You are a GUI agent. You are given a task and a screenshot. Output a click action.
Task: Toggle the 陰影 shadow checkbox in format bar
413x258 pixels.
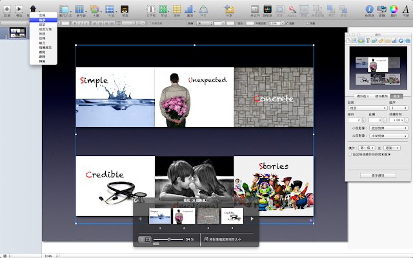[287, 23]
